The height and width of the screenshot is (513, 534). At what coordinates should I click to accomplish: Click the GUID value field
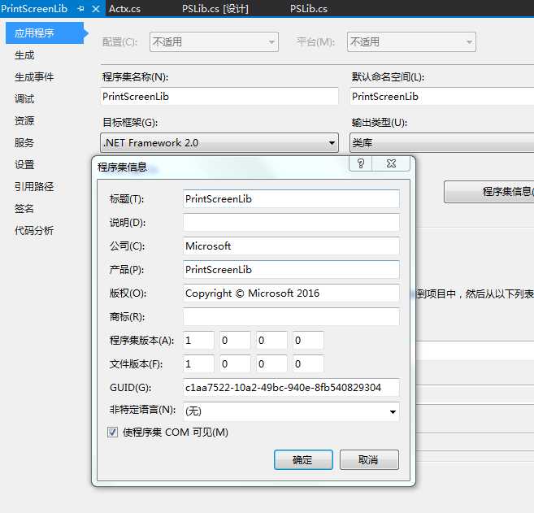tap(291, 388)
